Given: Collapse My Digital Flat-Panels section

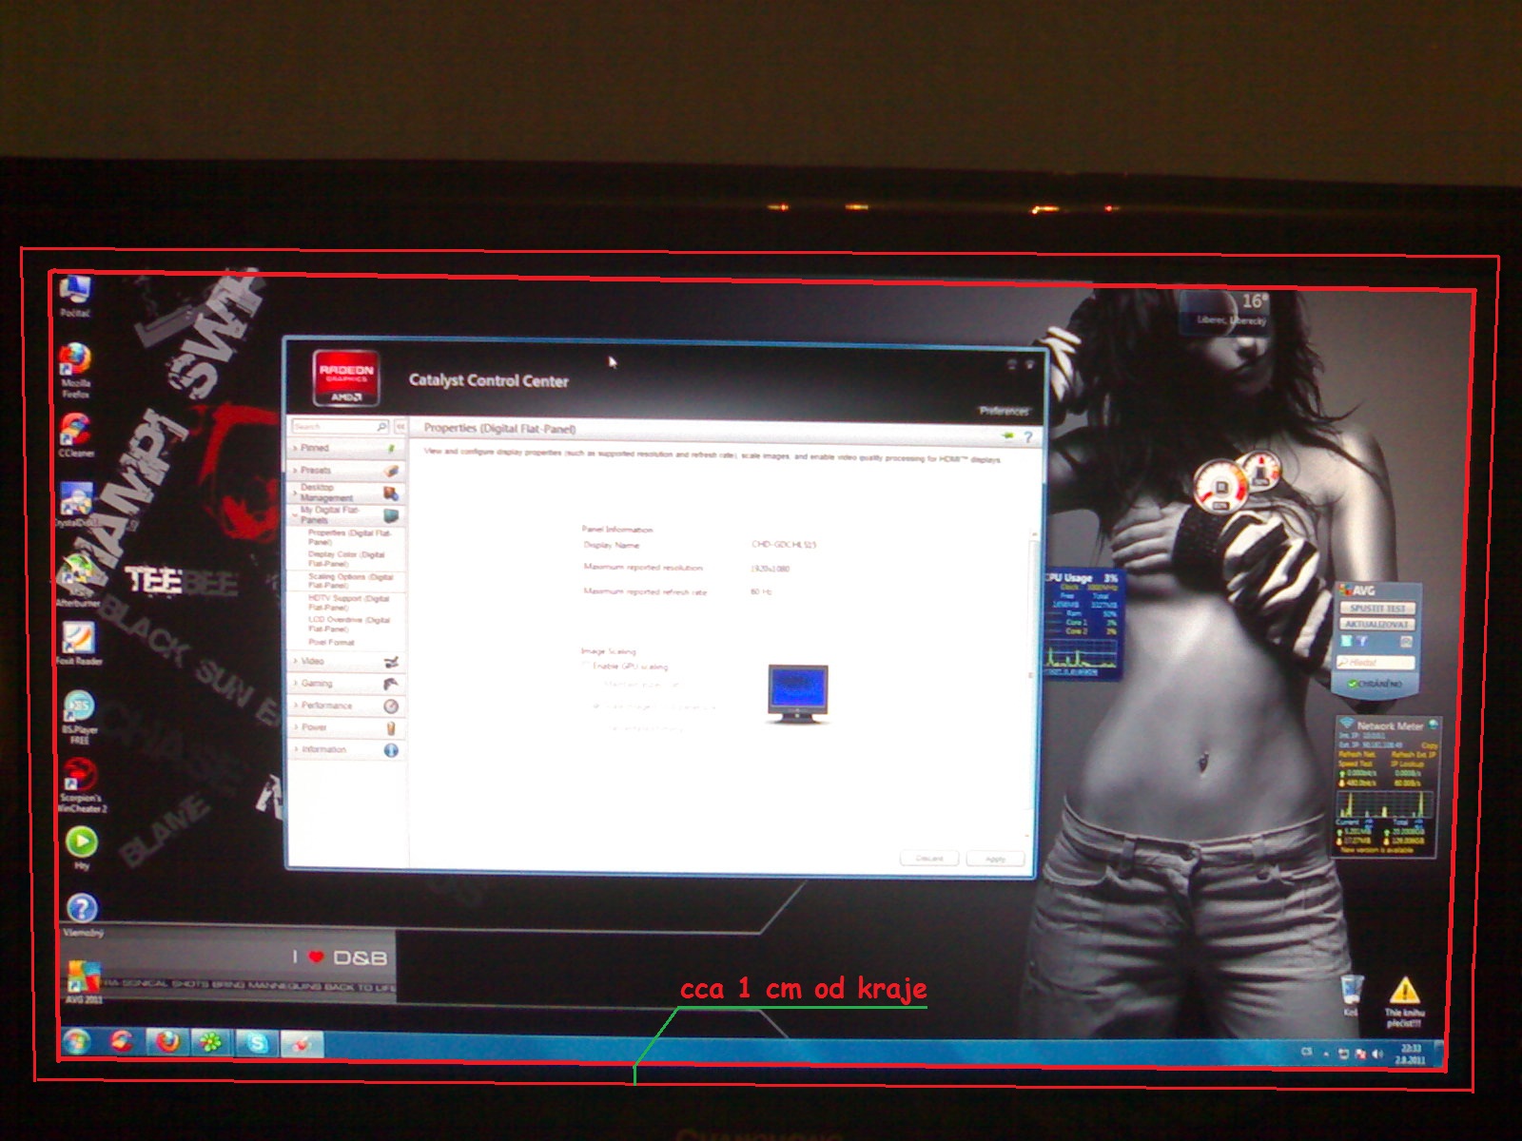Looking at the screenshot, I should pos(345,514).
